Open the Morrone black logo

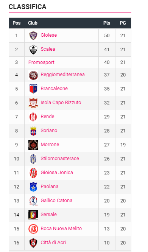(33, 145)
